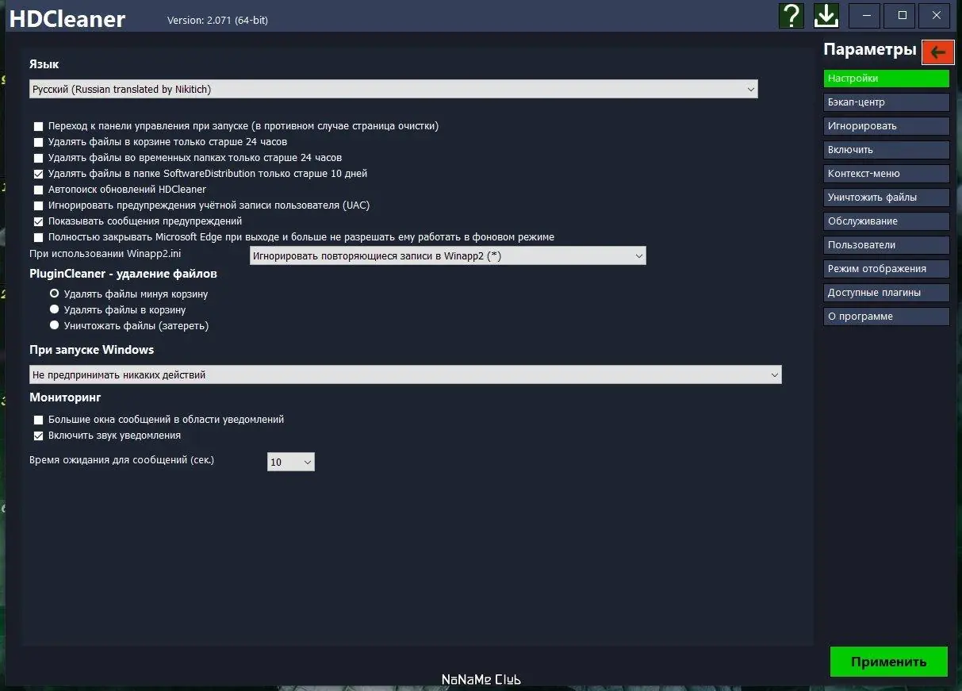Open the Режим отображения section
The height and width of the screenshot is (691, 962).
point(887,269)
